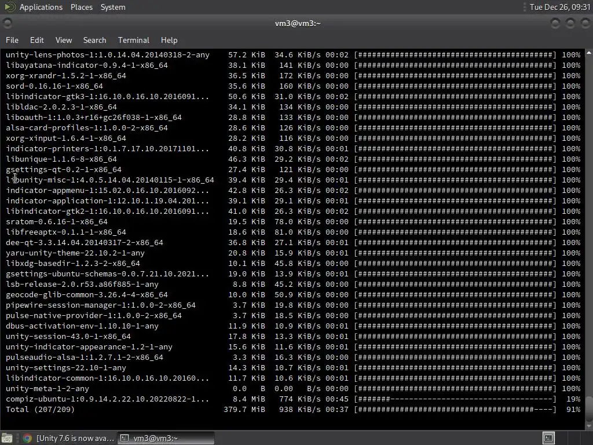
Task: Click the text Total (207/209)
Action: pos(40,410)
